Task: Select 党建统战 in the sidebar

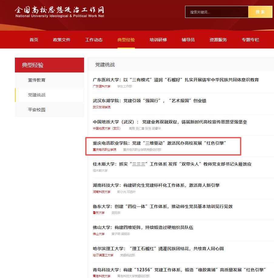Action: click(x=49, y=95)
